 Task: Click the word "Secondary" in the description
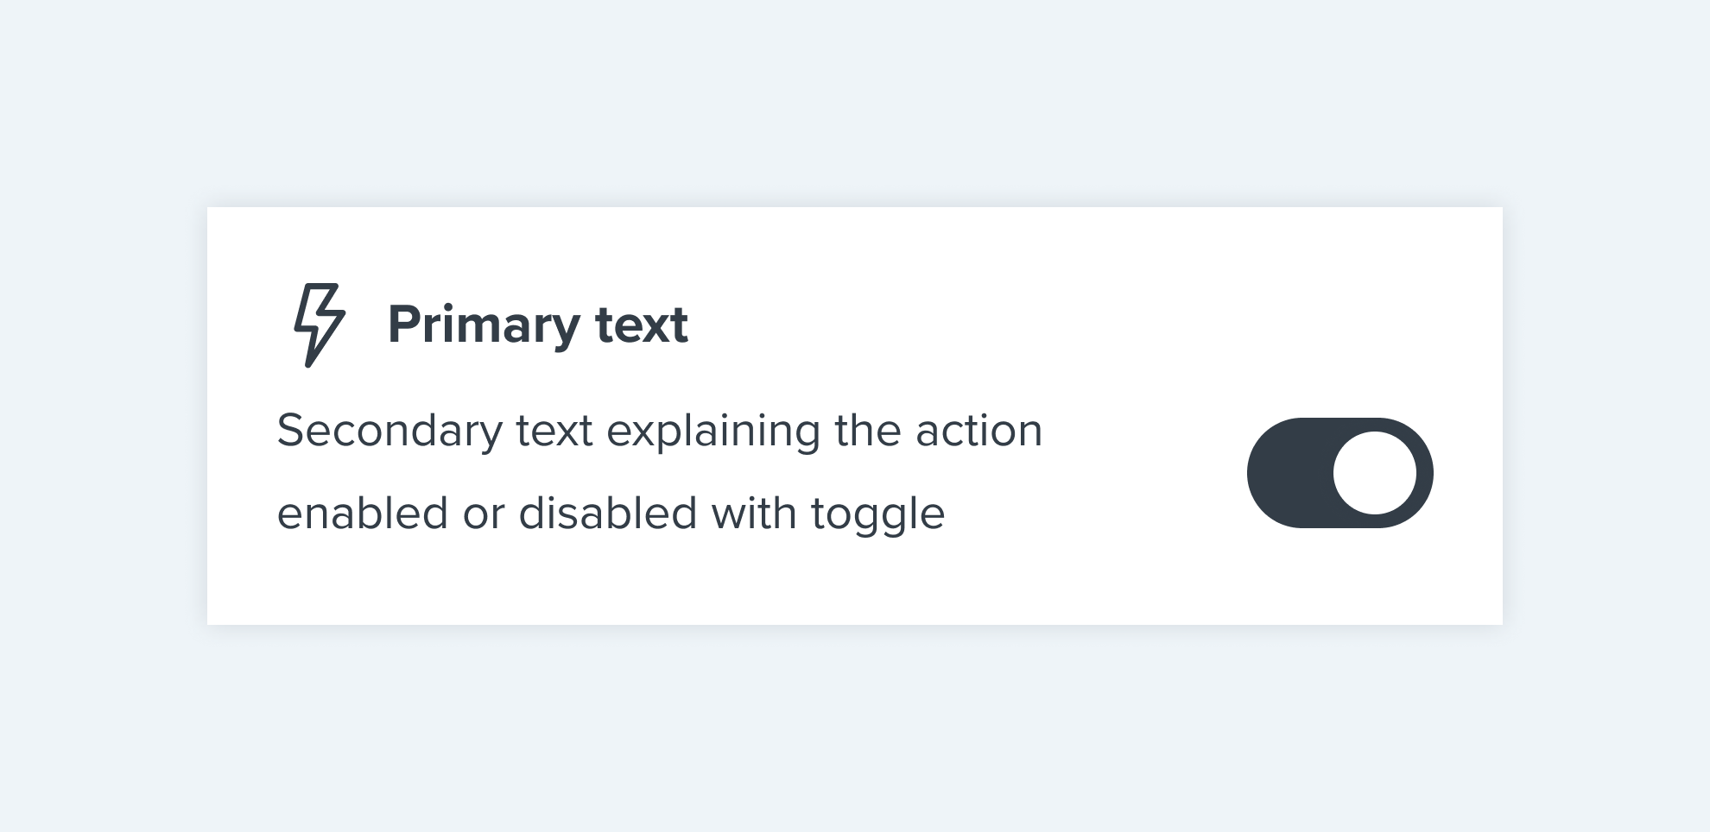click(389, 431)
